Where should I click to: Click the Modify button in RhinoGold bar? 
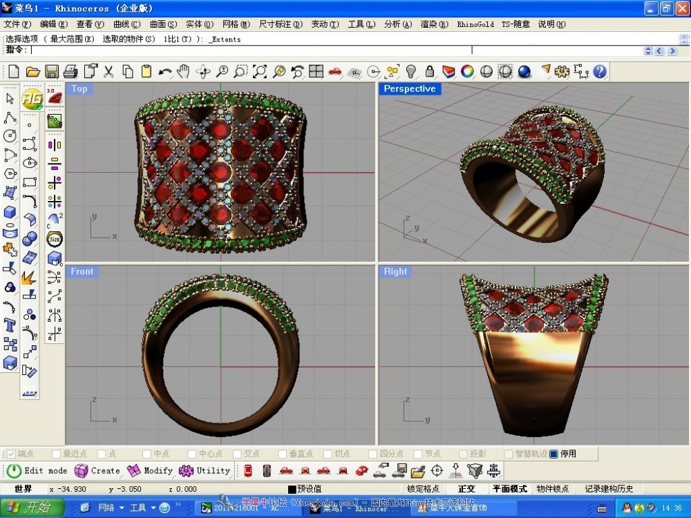(x=150, y=471)
